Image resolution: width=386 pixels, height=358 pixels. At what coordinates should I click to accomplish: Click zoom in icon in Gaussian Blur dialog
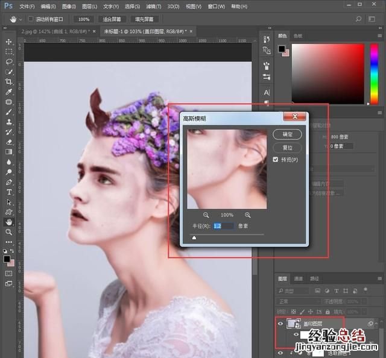[x=247, y=215]
